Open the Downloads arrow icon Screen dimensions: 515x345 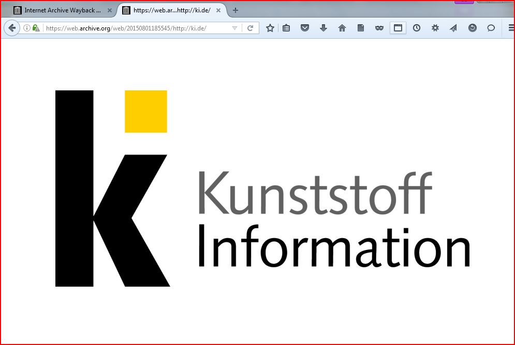323,28
